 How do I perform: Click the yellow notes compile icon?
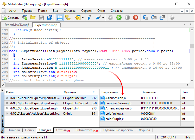(78, 17)
